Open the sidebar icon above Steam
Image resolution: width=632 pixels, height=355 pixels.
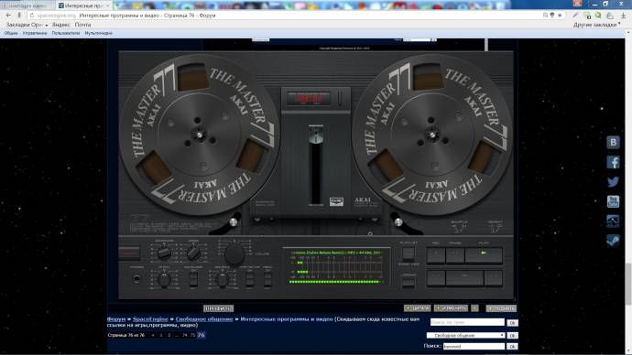613,221
